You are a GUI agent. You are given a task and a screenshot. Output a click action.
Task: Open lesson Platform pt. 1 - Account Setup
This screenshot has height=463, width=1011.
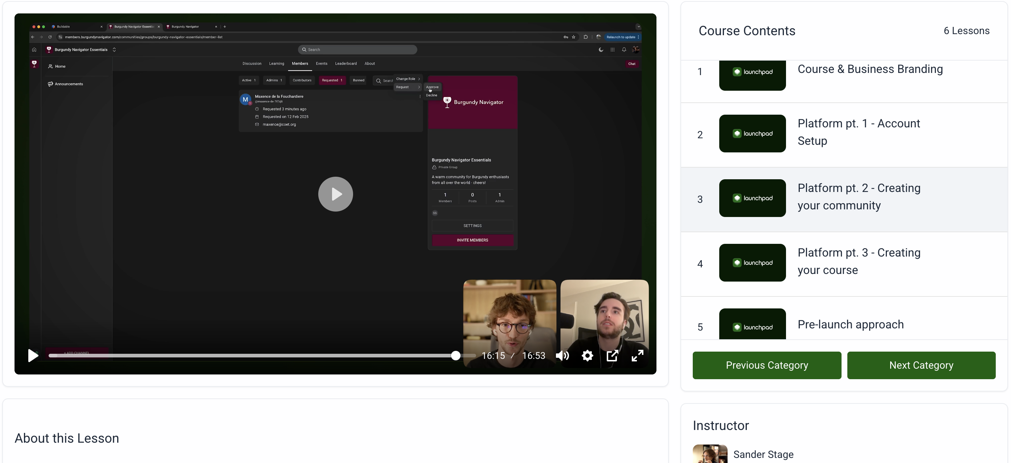[844, 135]
